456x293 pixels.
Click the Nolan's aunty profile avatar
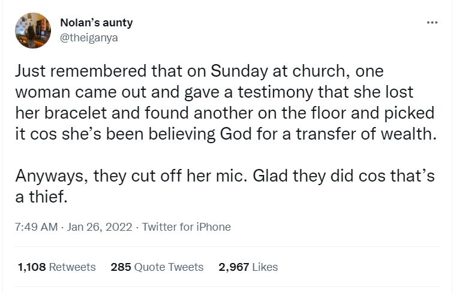(x=34, y=31)
